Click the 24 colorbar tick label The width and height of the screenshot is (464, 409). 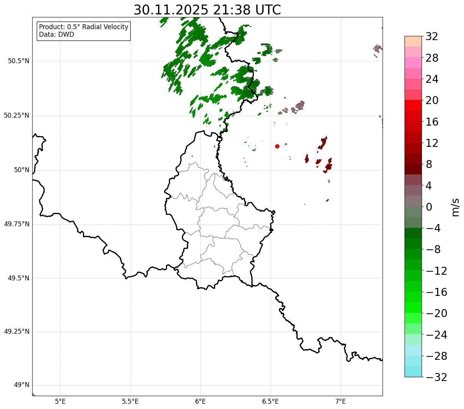click(432, 79)
